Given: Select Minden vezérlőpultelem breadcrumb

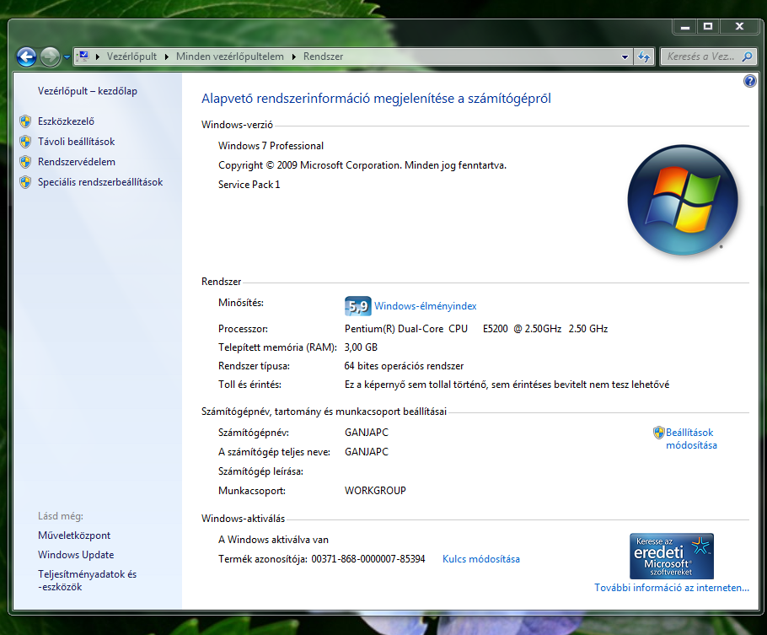Looking at the screenshot, I should 230,57.
